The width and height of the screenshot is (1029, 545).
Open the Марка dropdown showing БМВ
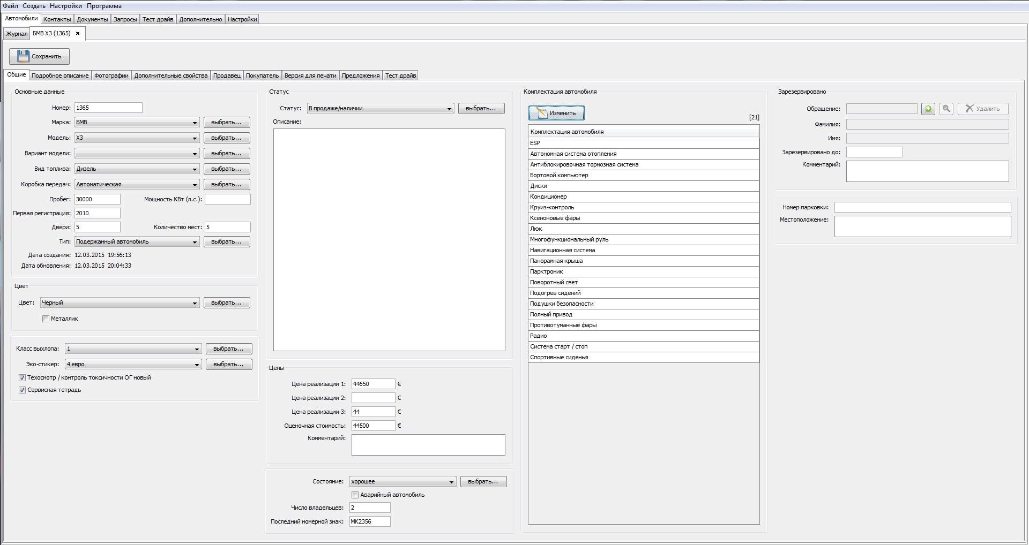point(137,123)
